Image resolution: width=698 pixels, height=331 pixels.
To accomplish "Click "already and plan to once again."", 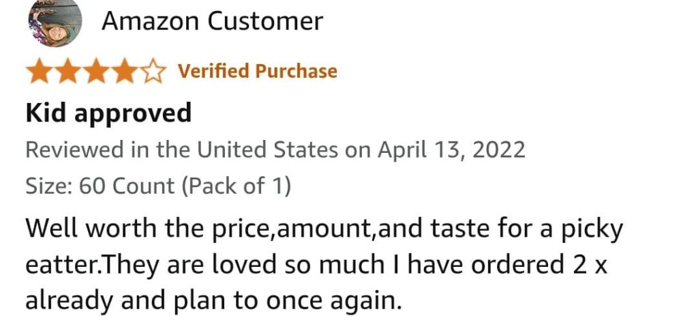I will pyautogui.click(x=213, y=300).
